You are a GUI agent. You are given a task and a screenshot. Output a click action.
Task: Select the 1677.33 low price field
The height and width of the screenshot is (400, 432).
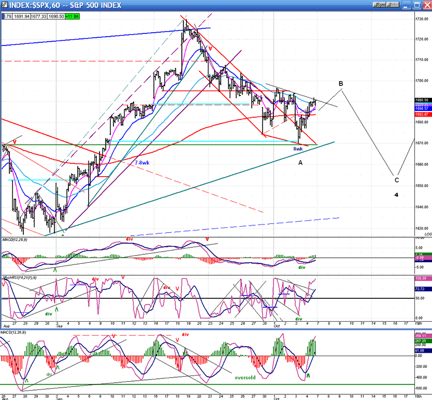(37, 16)
